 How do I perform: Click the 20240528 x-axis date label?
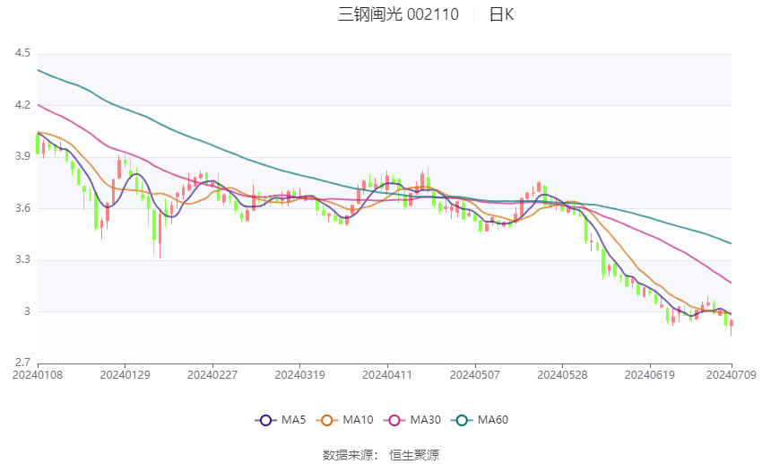pyautogui.click(x=562, y=375)
